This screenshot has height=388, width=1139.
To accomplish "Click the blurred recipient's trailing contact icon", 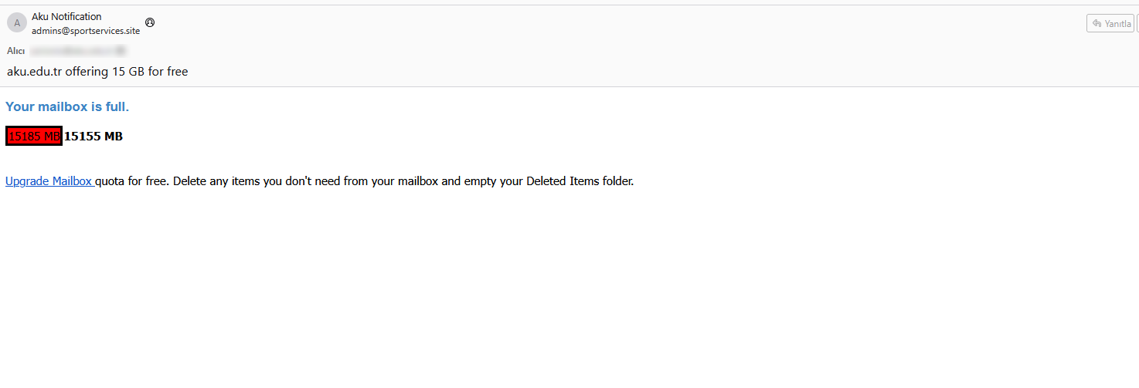I will [x=121, y=51].
